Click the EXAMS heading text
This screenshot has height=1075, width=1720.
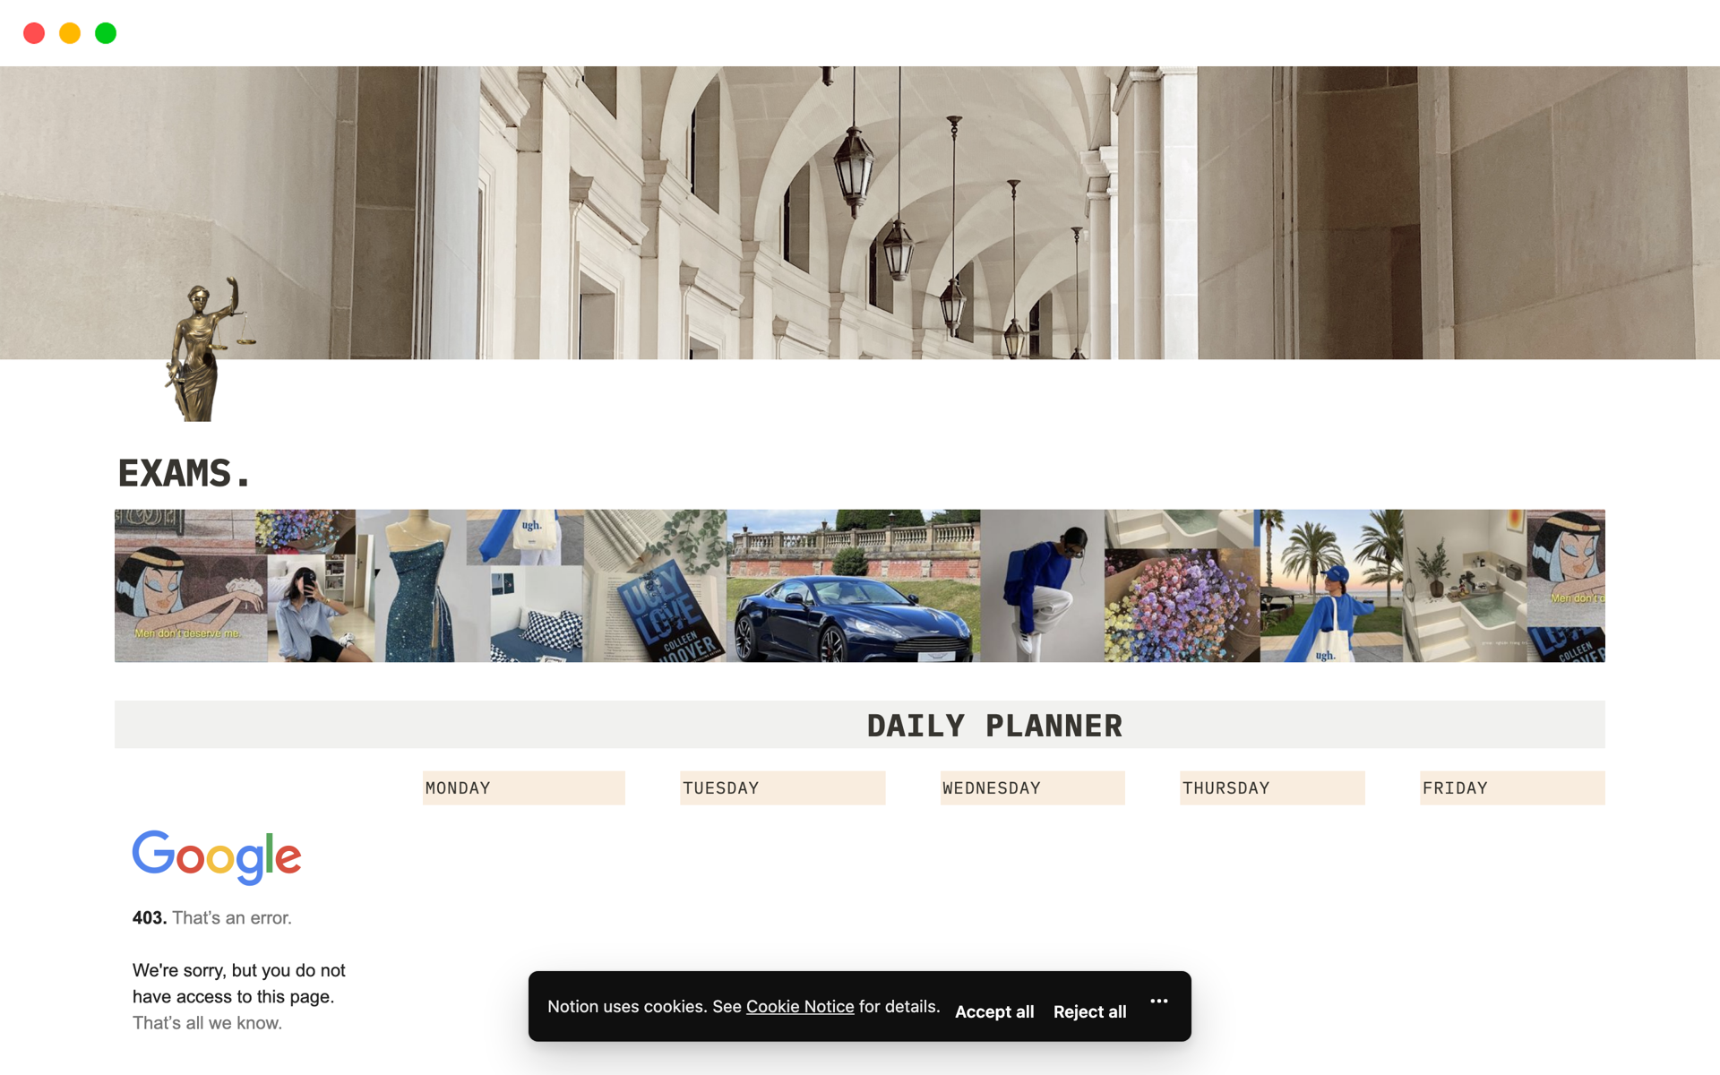[184, 472]
